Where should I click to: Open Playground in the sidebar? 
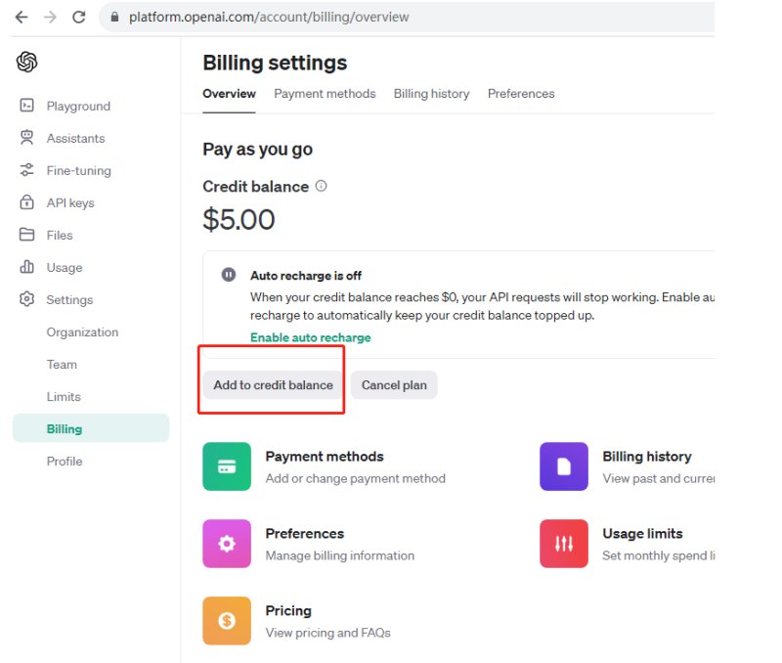78,106
